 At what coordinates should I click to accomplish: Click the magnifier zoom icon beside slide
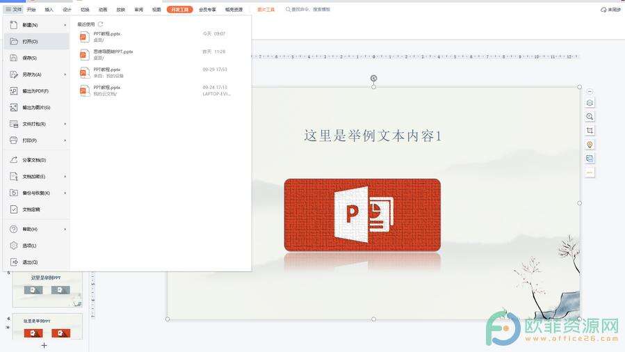[x=590, y=116]
